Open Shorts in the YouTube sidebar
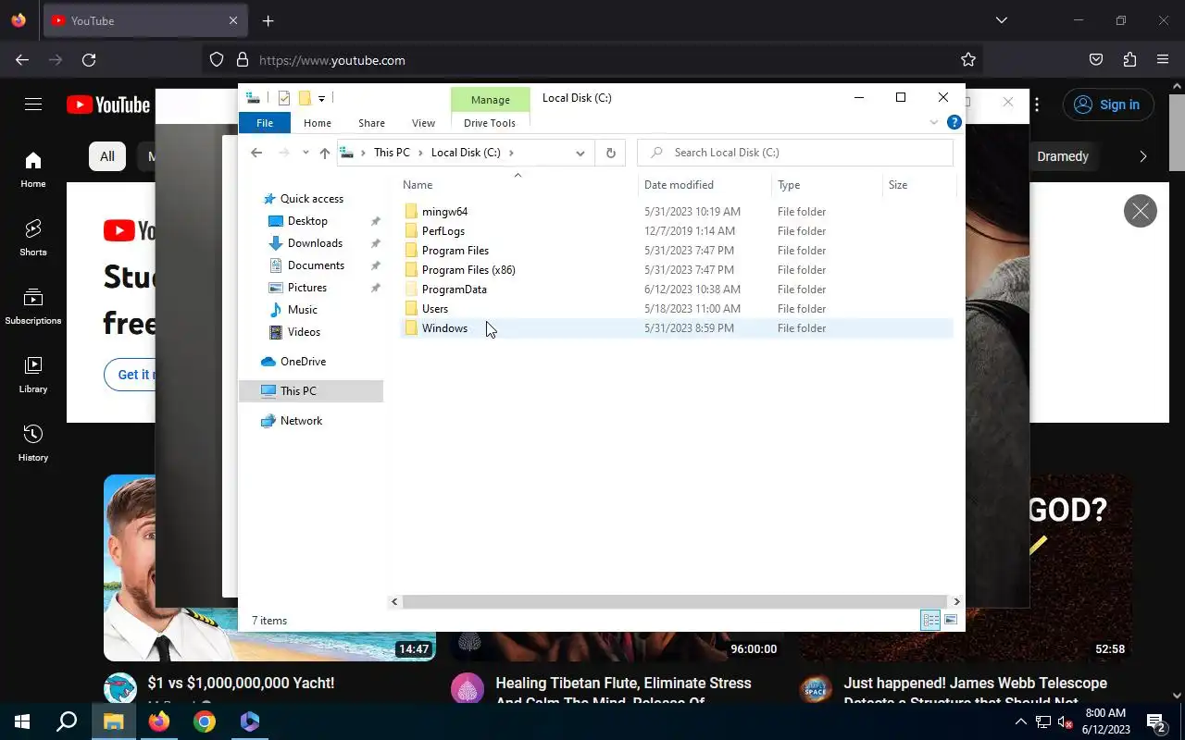The image size is (1185, 740). (33, 237)
